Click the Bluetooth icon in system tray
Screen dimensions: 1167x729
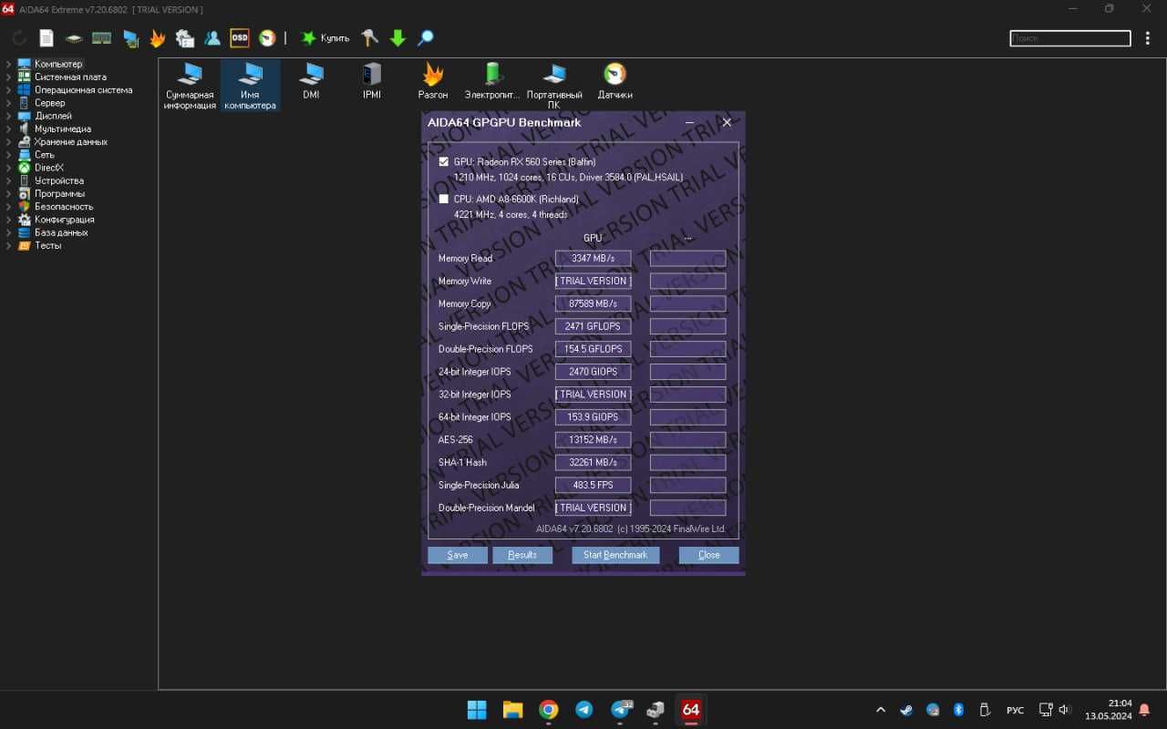point(959,710)
